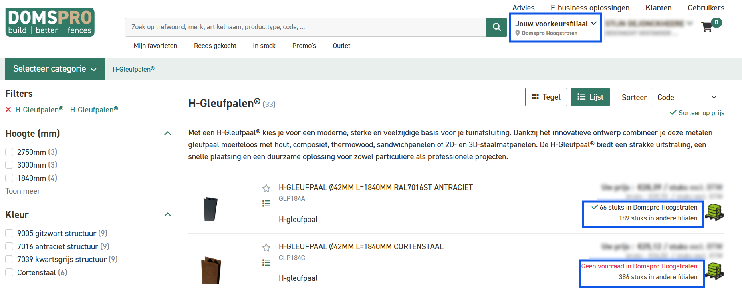The height and width of the screenshot is (296, 742).
Task: Open the shopping cart
Action: pos(707,27)
